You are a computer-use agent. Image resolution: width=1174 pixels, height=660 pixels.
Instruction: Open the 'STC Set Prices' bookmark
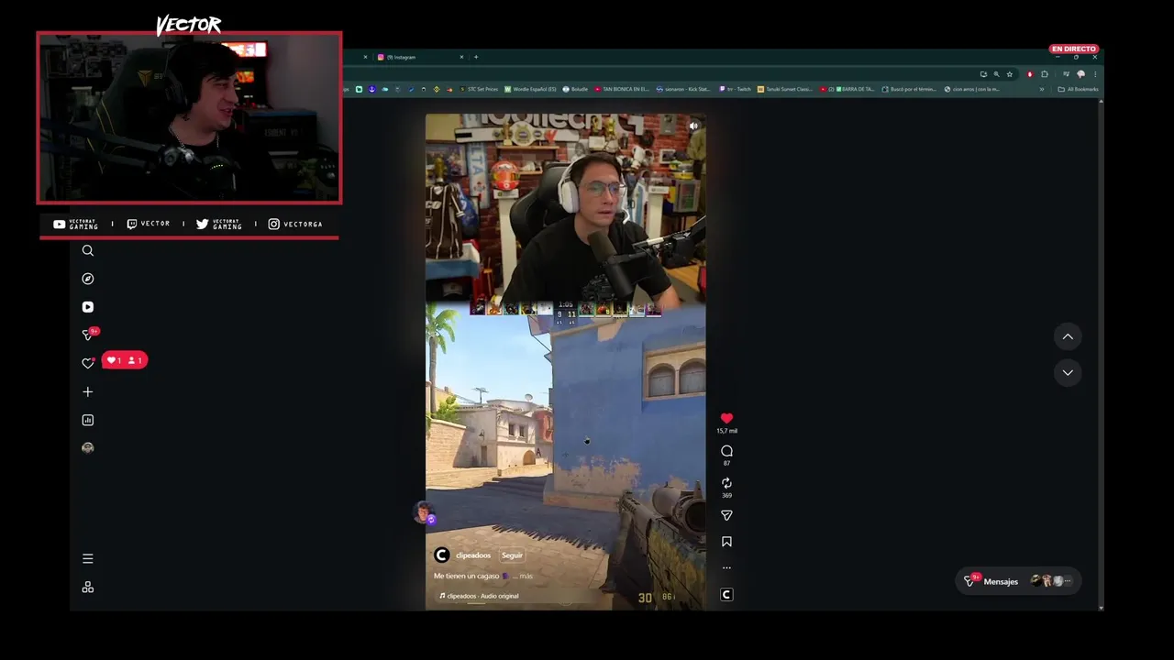coord(479,89)
